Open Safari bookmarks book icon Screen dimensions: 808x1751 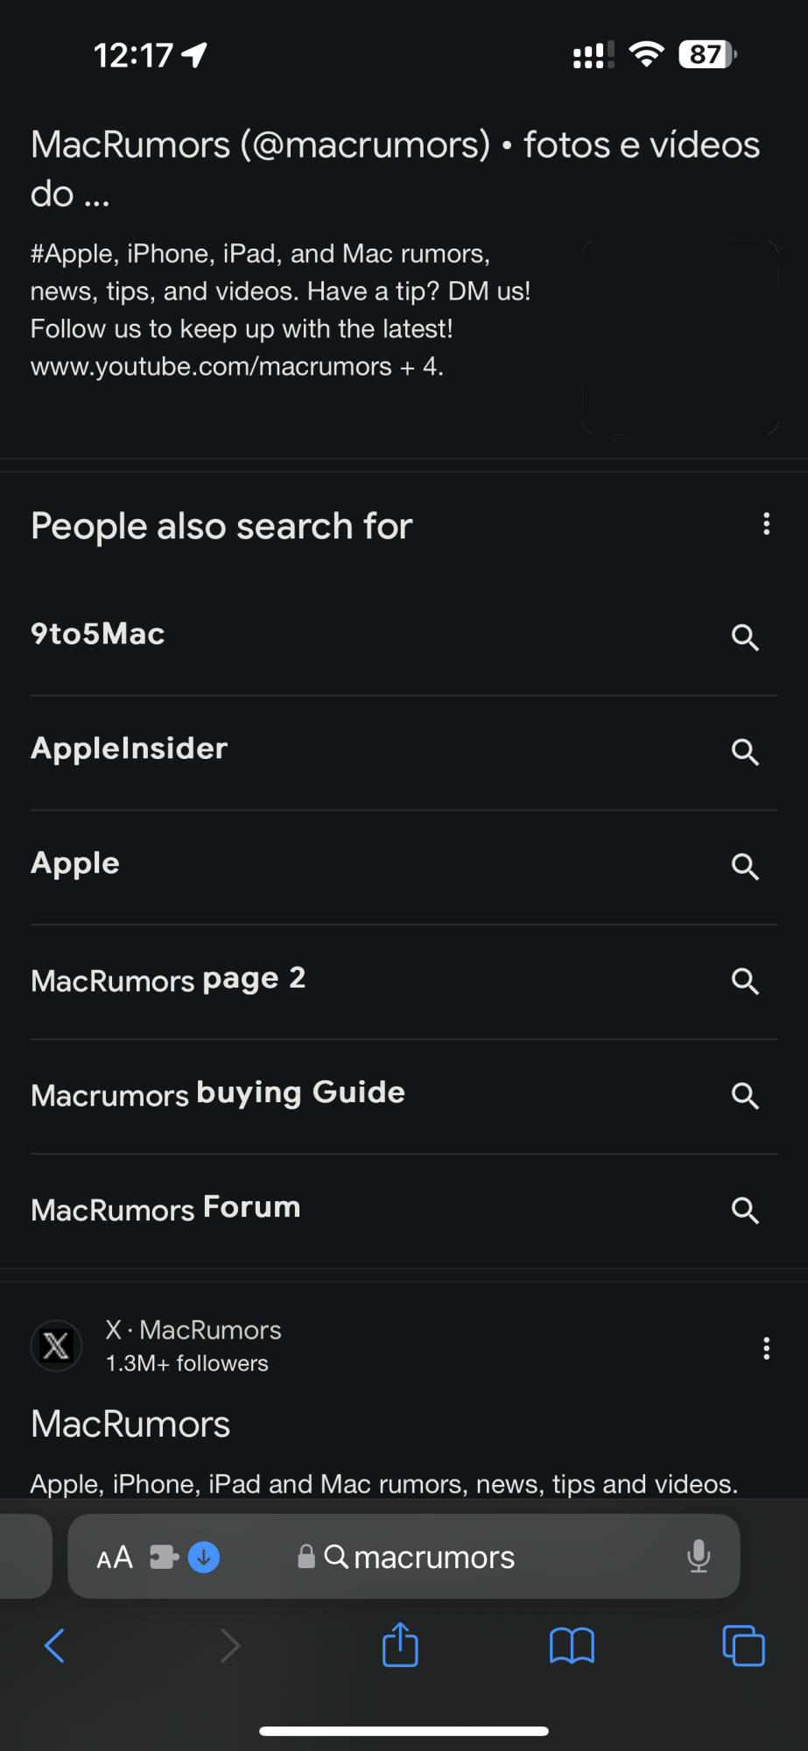[x=572, y=1646]
